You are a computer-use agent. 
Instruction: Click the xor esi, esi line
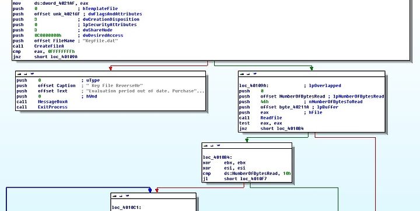[224, 168]
